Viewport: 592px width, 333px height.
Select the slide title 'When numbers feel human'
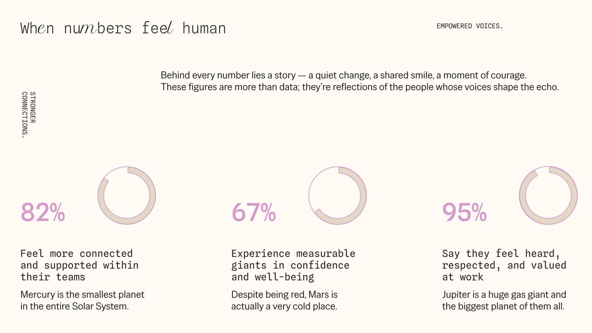[123, 28]
